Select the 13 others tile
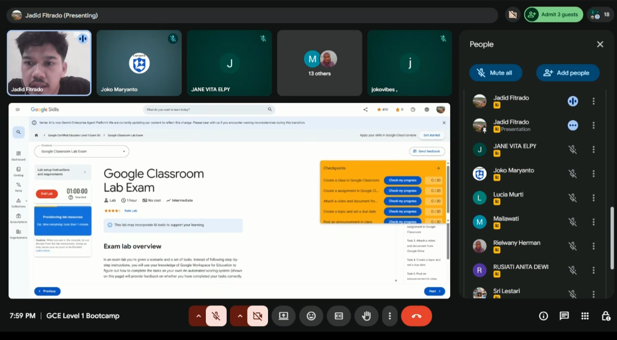617x340 pixels. tap(319, 63)
